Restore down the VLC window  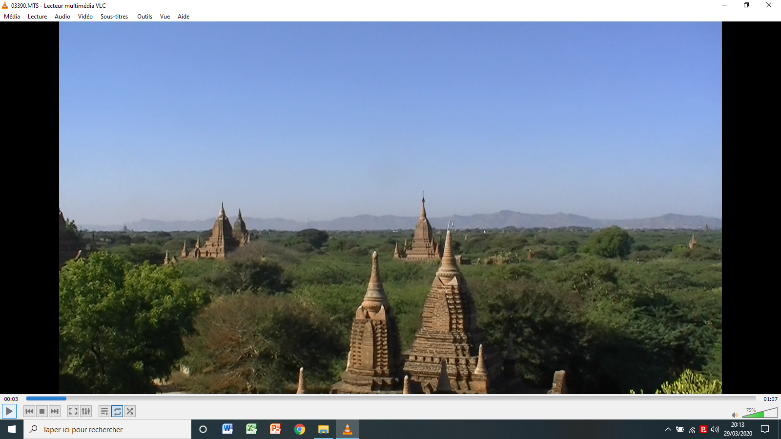point(746,5)
